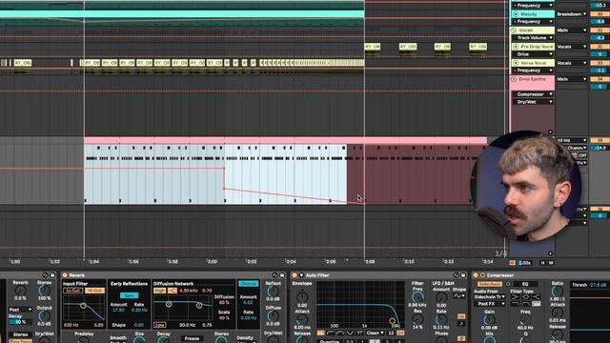Viewport: 610px width, 343px height.
Task: Select the high-pass filter type in Auto Filter
Action: (331, 333)
